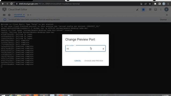171x96 pixels.
Task: Open the browser extensions puzzle icon
Action: point(155,4)
